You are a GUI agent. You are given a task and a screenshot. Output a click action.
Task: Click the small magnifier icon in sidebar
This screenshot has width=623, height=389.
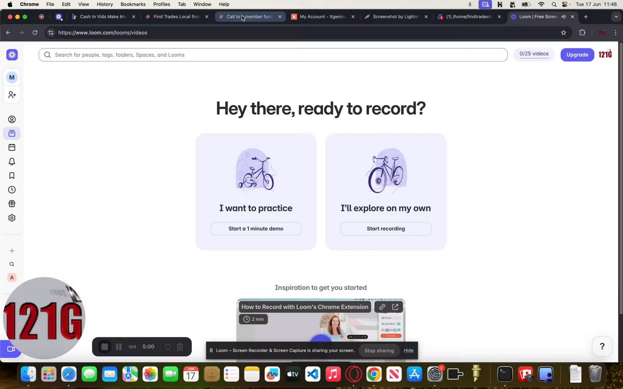click(12, 265)
